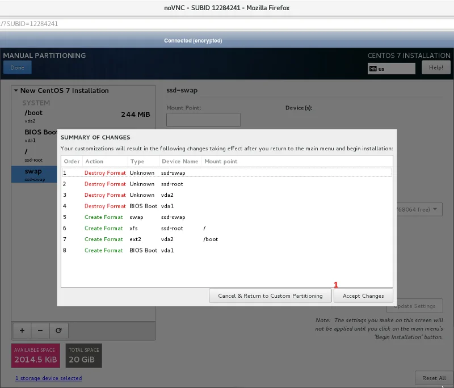Click the reload storage configuration icon

(x=58, y=330)
